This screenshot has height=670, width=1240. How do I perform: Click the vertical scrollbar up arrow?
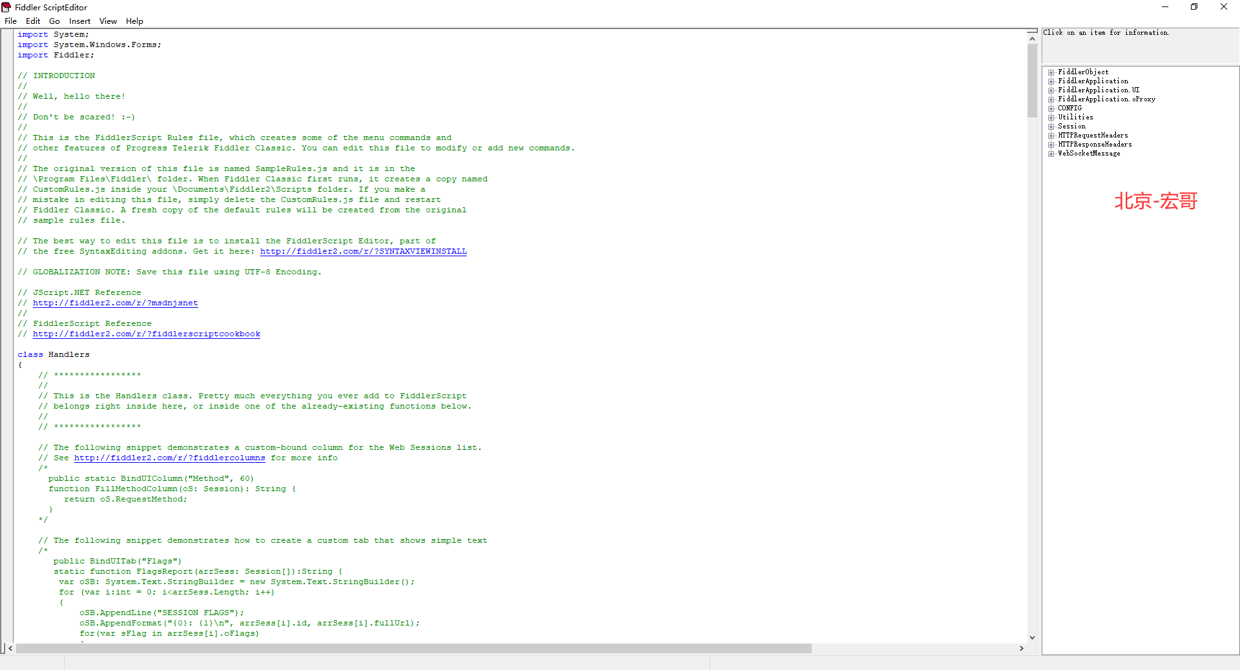1032,39
